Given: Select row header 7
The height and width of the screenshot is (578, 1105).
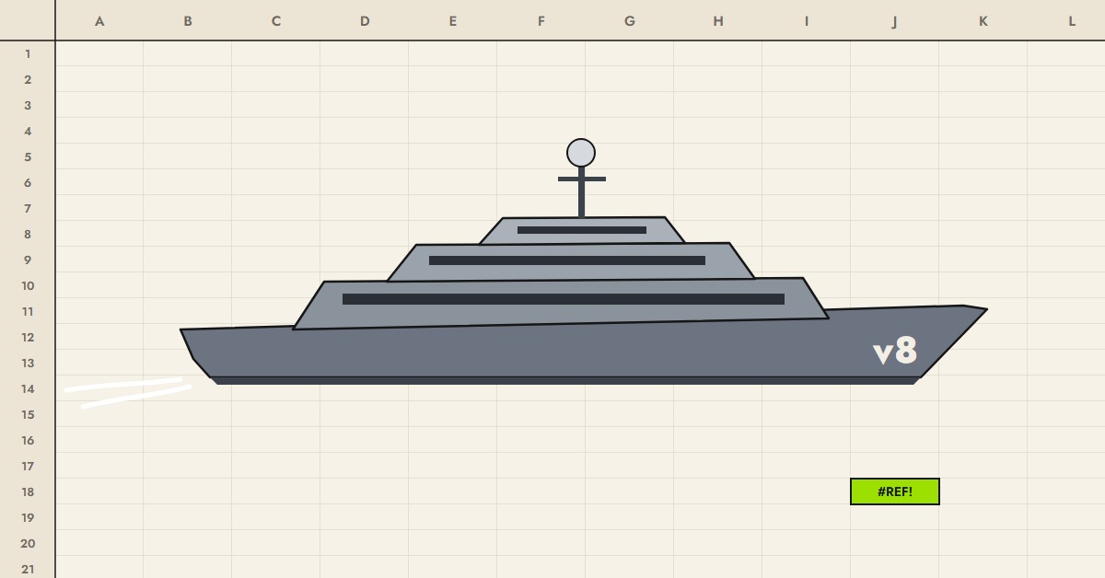Looking at the screenshot, I should (x=28, y=208).
